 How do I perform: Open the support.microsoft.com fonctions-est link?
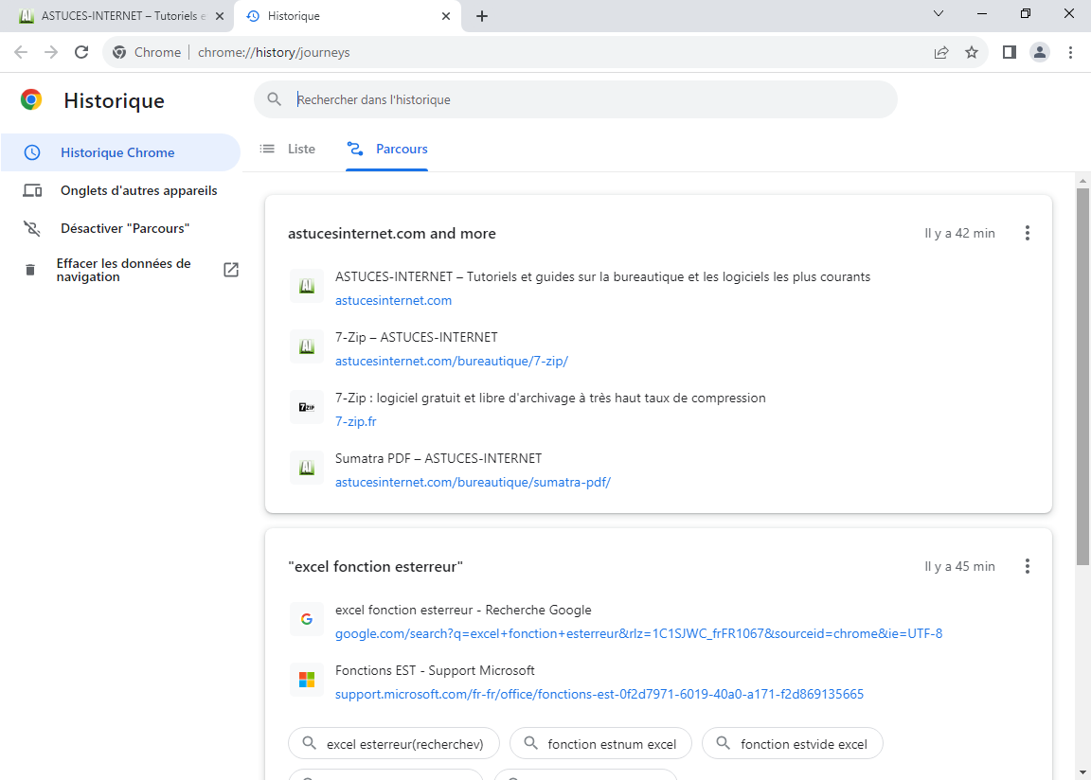599,694
